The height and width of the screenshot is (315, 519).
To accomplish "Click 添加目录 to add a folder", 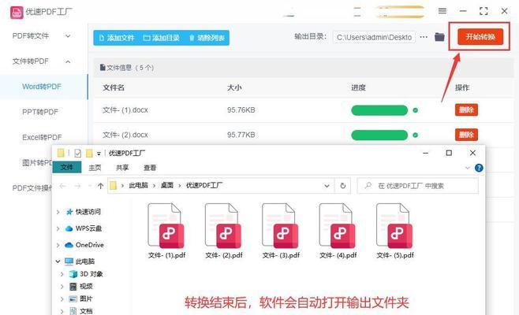I will click(x=162, y=38).
